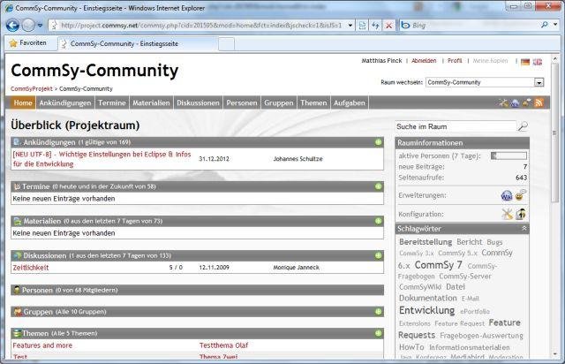Click the magnifier icon next to Suche im Raum
The width and height of the screenshot is (565, 364).
point(523,126)
